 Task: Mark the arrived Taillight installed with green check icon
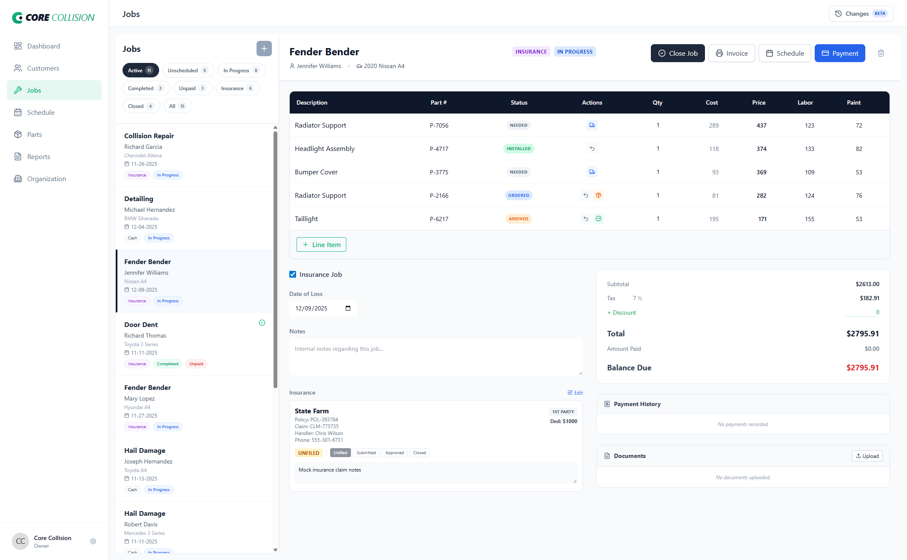(x=599, y=219)
